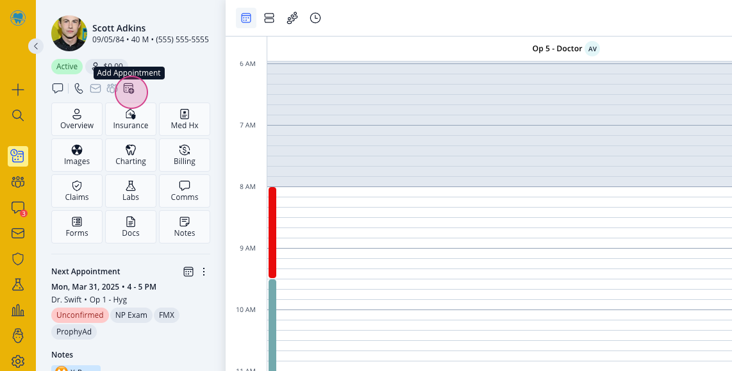Viewport: 732px width, 371px height.
Task: Open the email envelope sidebar icon
Action: tap(18, 233)
